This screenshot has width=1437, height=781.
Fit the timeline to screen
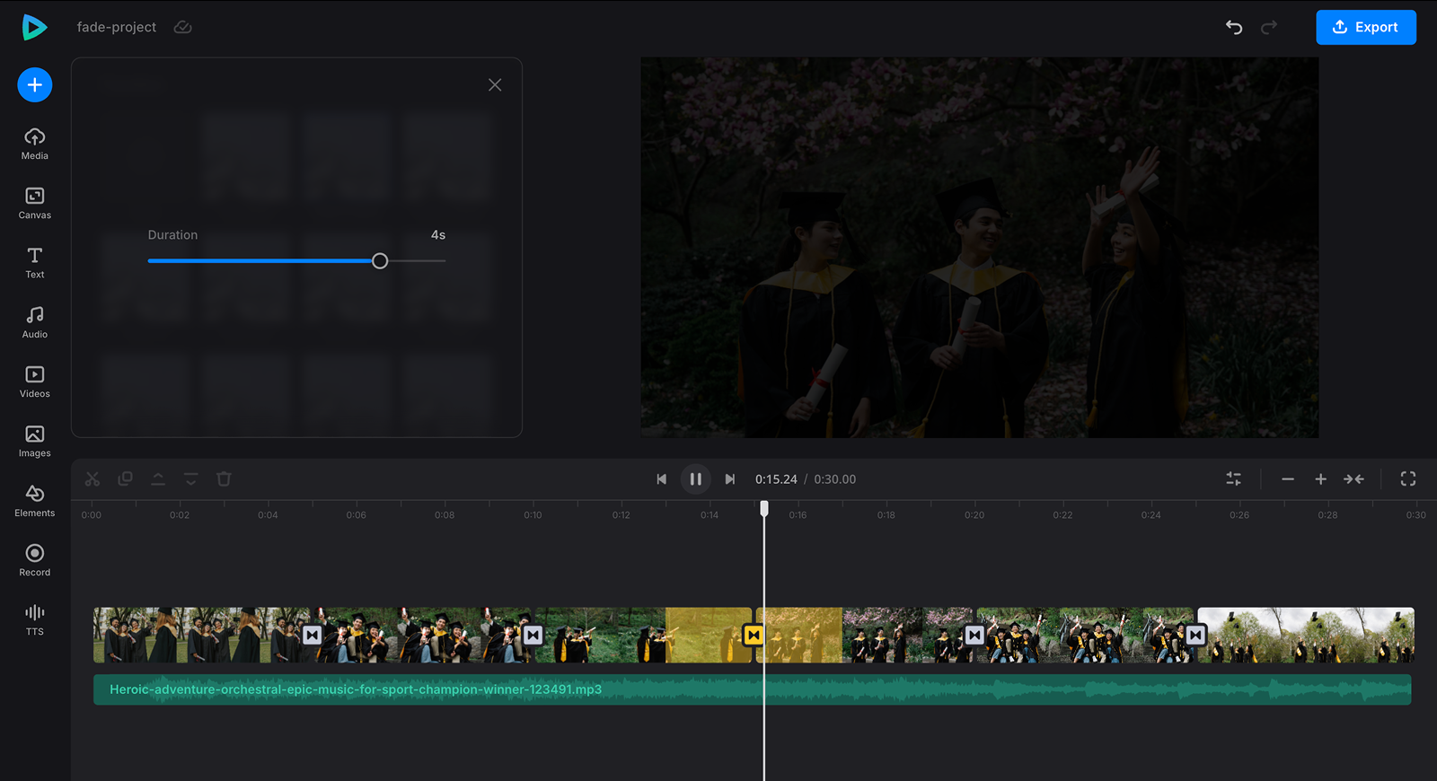coord(1354,479)
